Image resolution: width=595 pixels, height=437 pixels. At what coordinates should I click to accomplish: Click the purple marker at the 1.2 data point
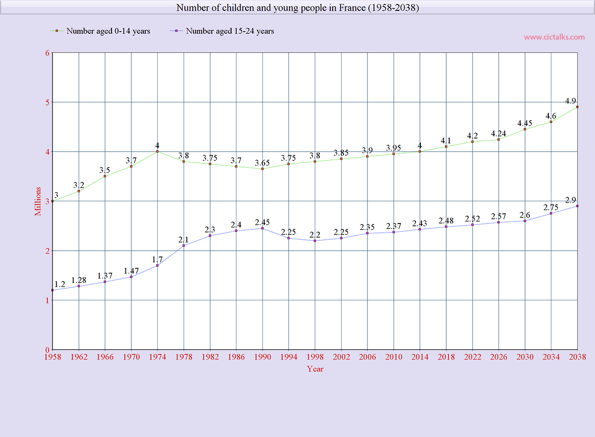(54, 290)
